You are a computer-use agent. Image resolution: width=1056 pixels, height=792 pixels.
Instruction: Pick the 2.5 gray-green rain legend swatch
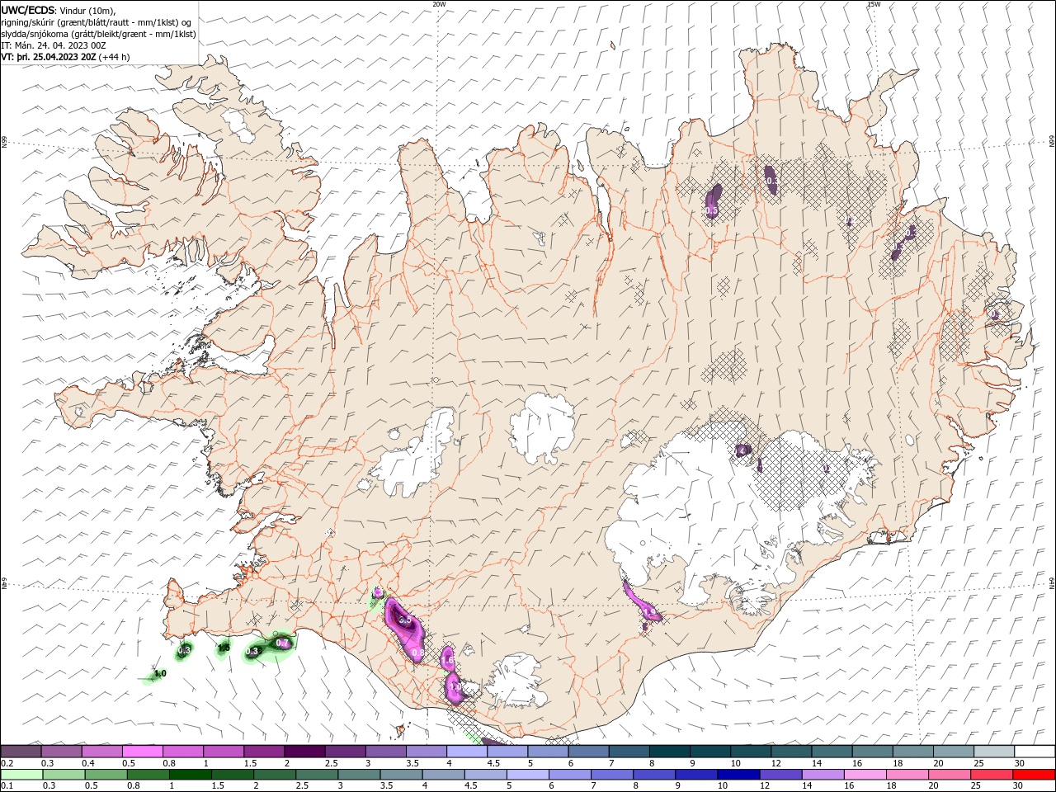click(317, 774)
